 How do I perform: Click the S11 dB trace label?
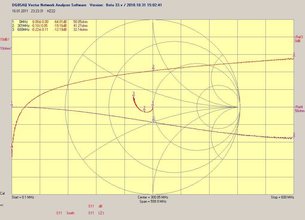coord(95,206)
